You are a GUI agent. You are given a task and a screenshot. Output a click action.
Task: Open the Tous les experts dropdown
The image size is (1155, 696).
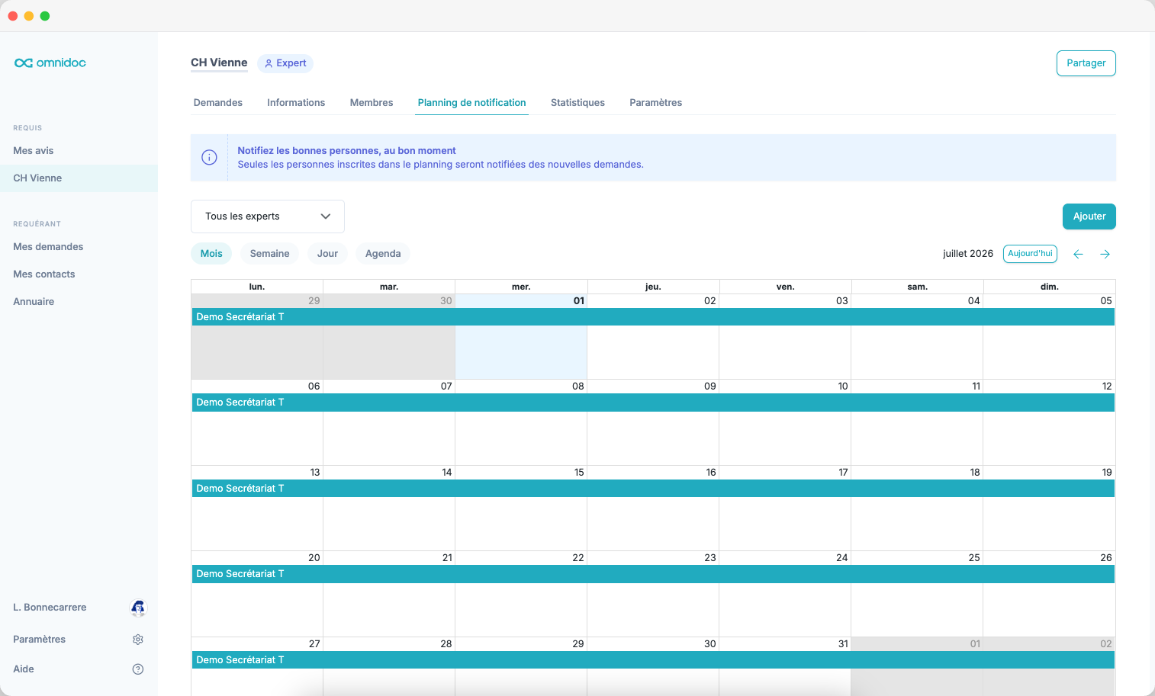pyautogui.click(x=268, y=216)
